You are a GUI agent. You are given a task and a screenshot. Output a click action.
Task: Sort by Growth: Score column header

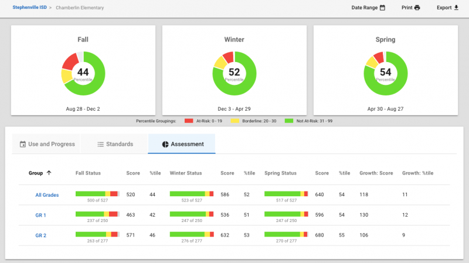(376, 173)
